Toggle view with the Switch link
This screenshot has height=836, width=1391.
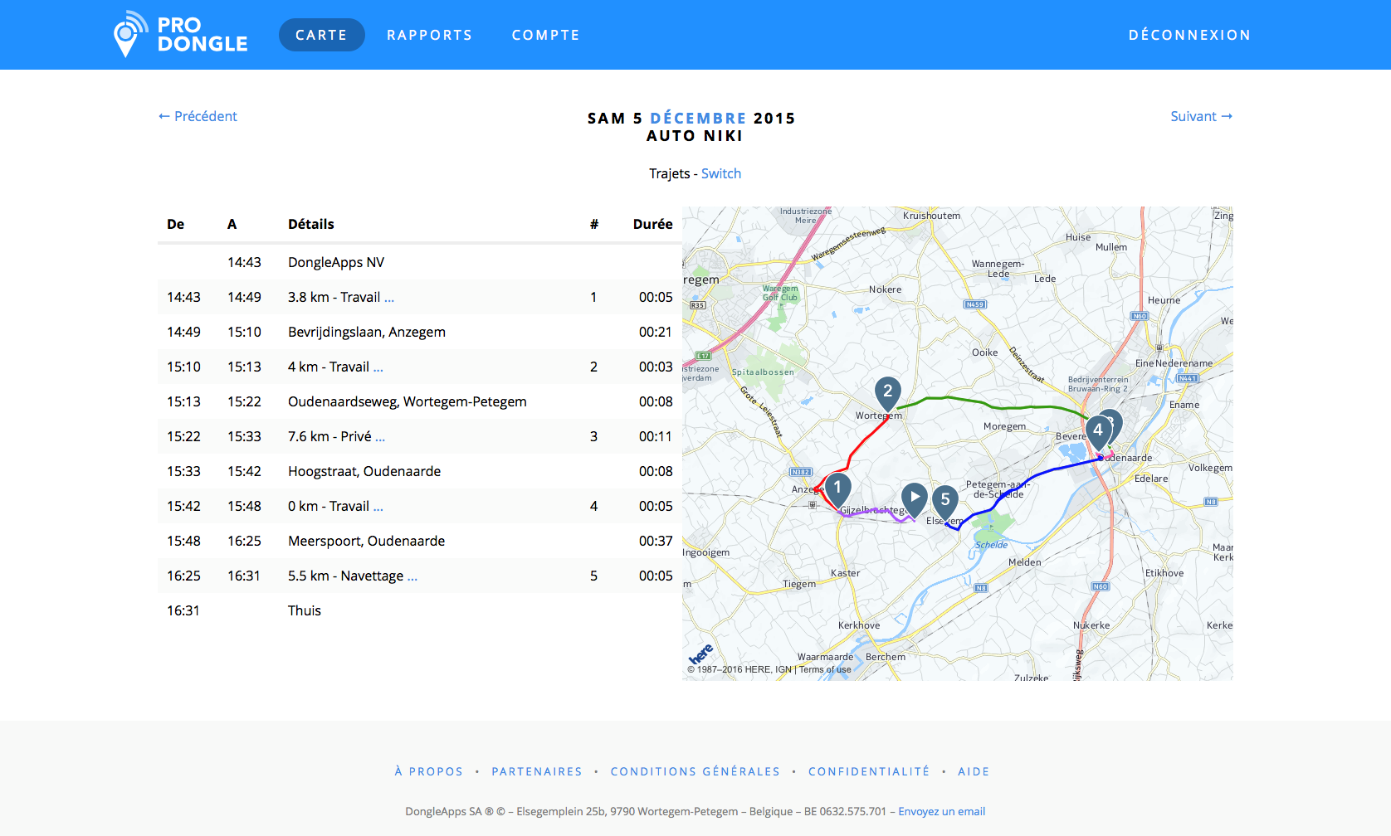720,173
